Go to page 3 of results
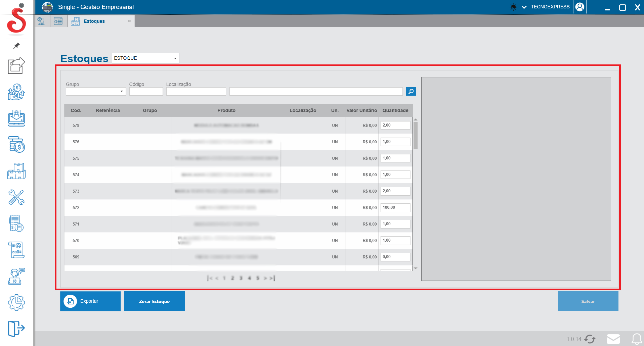Screen dimensions: 644x346 [x=241, y=278]
